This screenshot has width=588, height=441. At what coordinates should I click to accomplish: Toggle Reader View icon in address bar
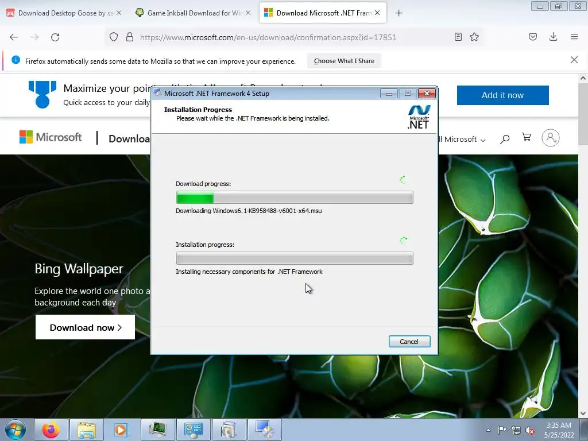click(x=458, y=37)
